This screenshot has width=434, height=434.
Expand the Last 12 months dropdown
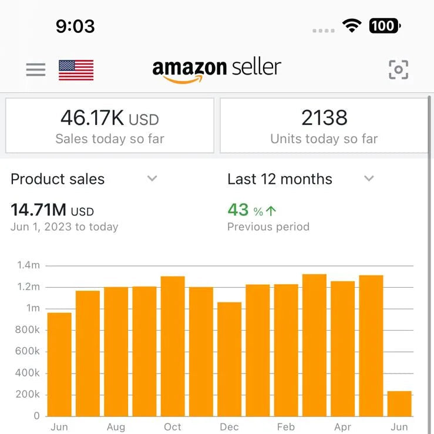coord(369,179)
